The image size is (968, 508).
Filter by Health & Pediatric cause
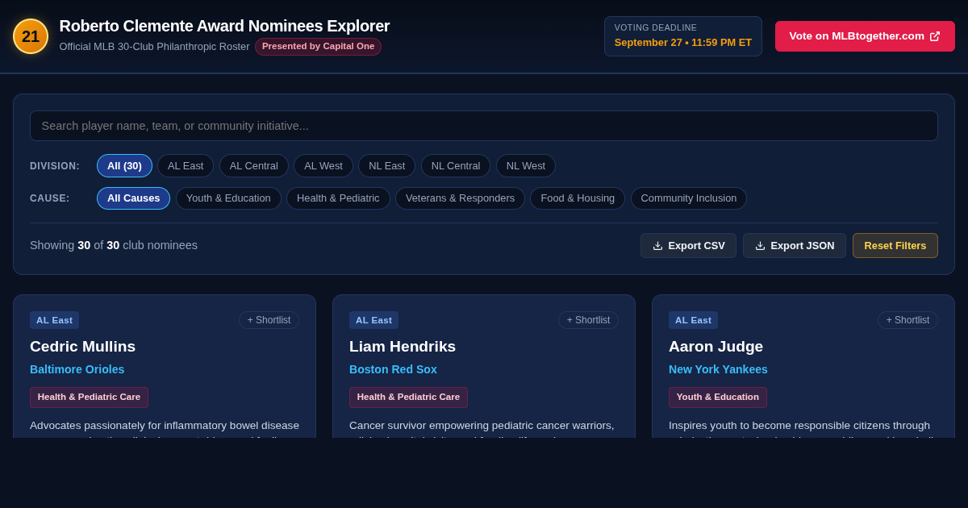(x=338, y=198)
